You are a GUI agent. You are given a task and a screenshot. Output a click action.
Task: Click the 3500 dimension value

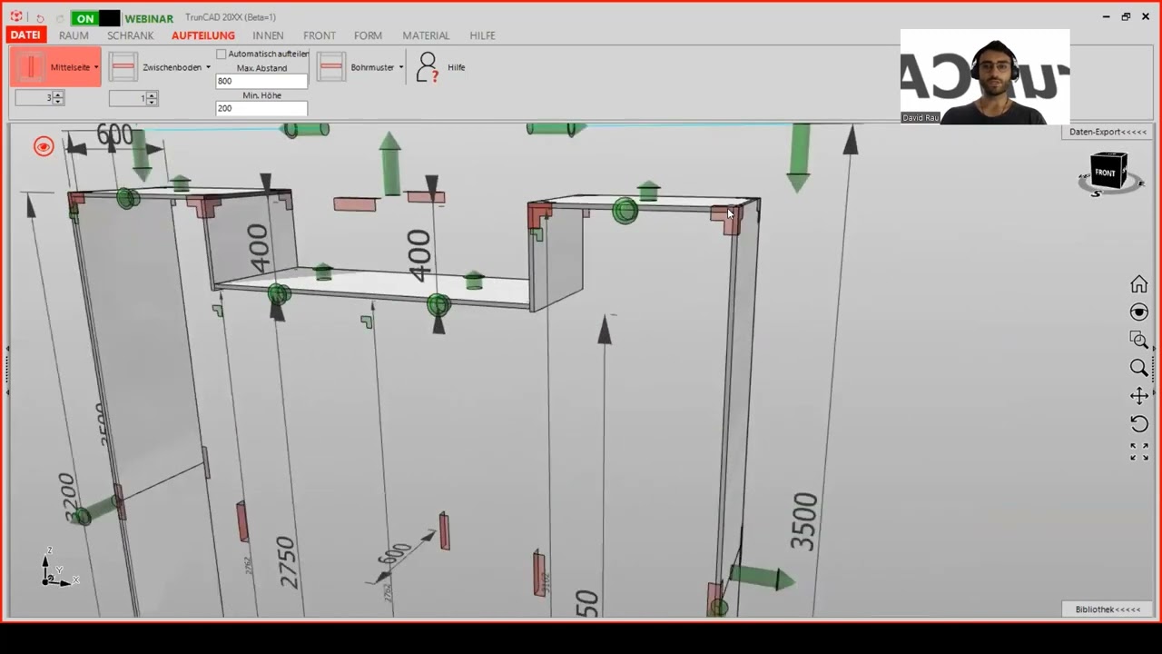803,521
